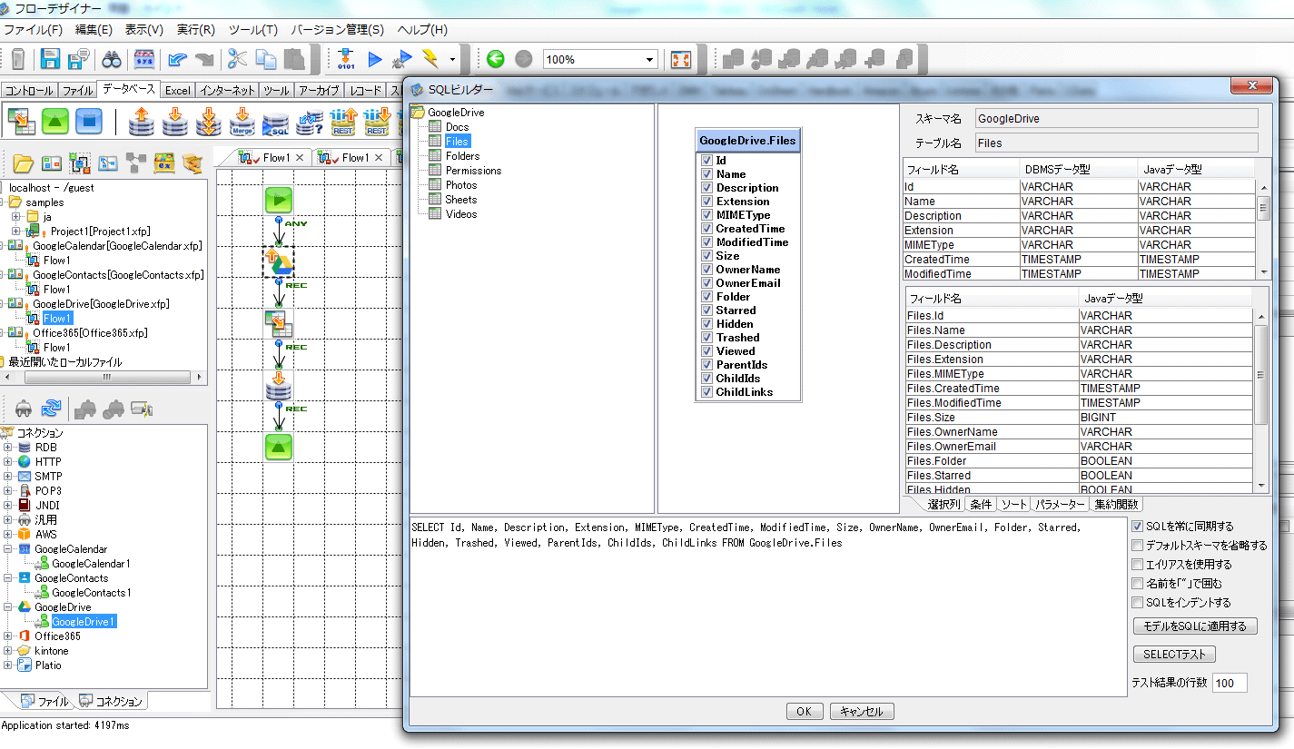Screen dimensions: 1294x749
Task: Open dropdown arrow beside lightning icon
Action: pyautogui.click(x=452, y=60)
